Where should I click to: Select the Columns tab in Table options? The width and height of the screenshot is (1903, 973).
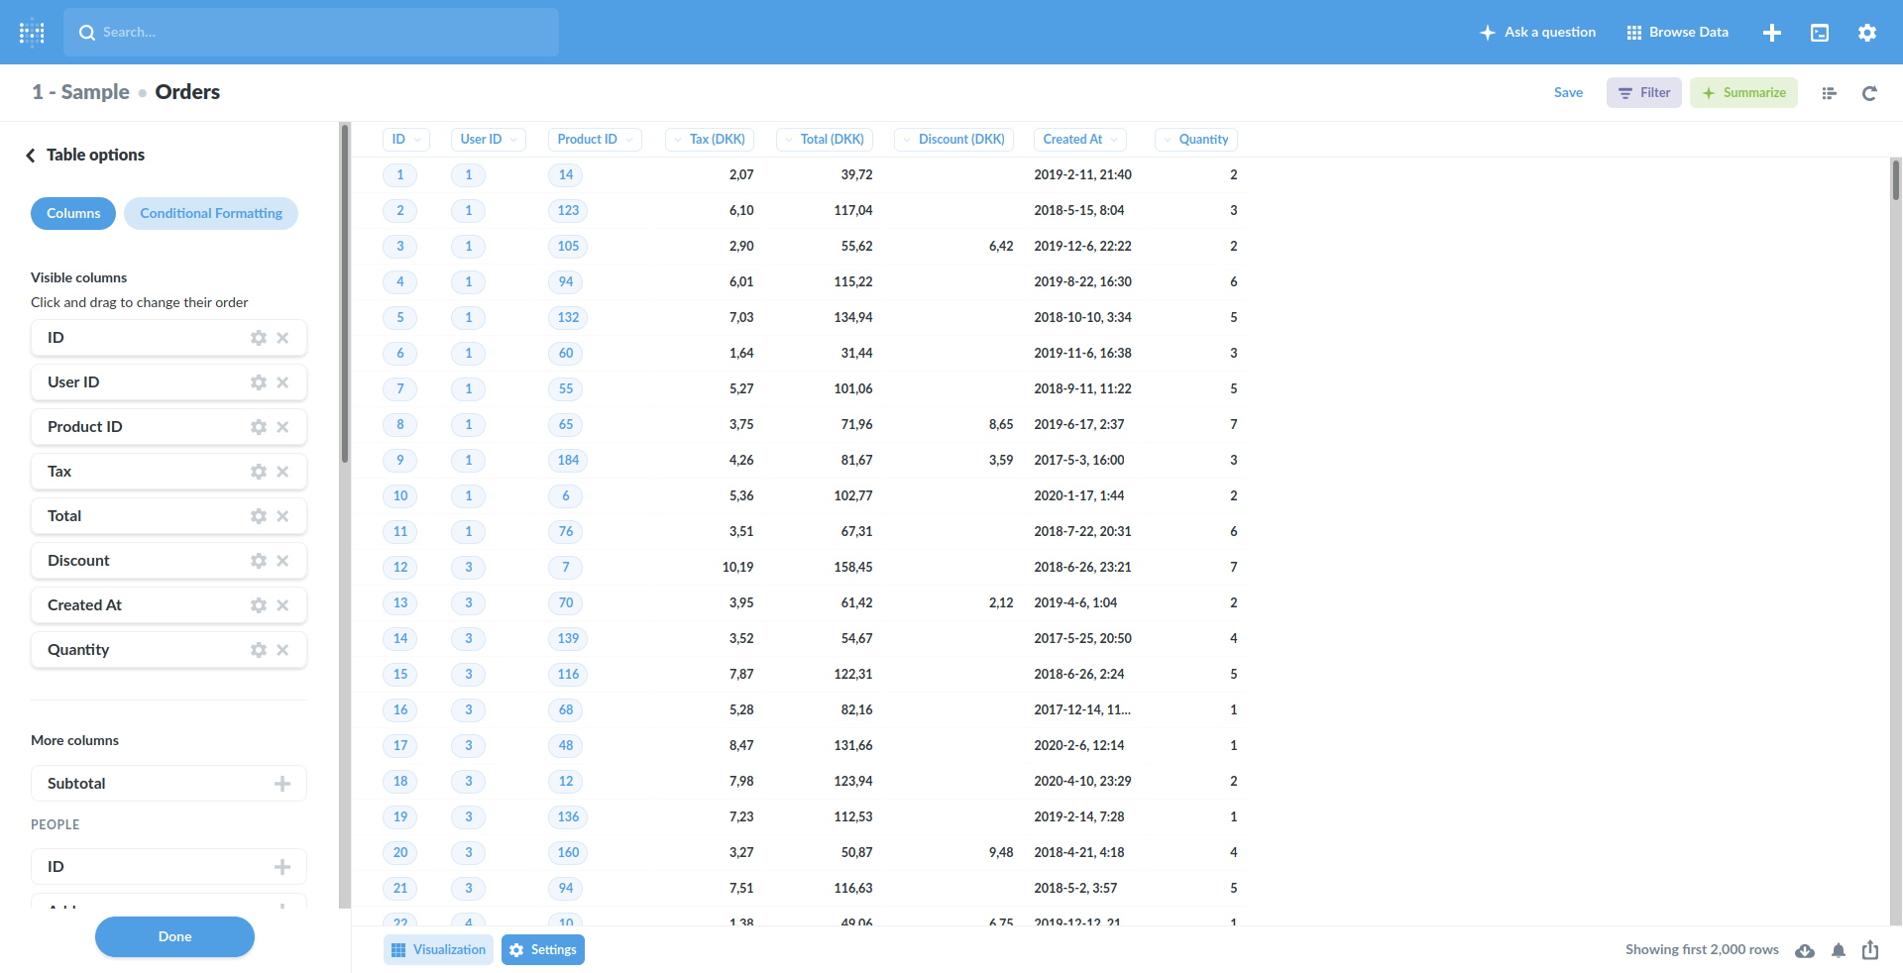(72, 213)
